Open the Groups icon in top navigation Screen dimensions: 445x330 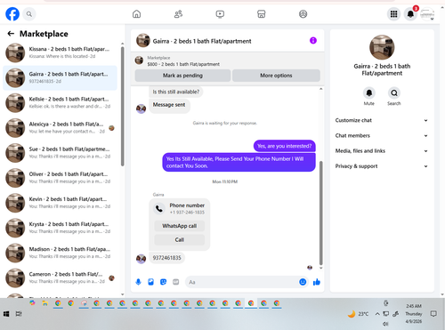[x=303, y=14]
